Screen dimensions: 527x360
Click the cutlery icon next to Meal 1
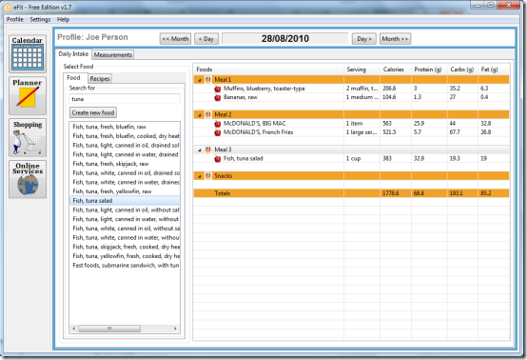tap(208, 80)
